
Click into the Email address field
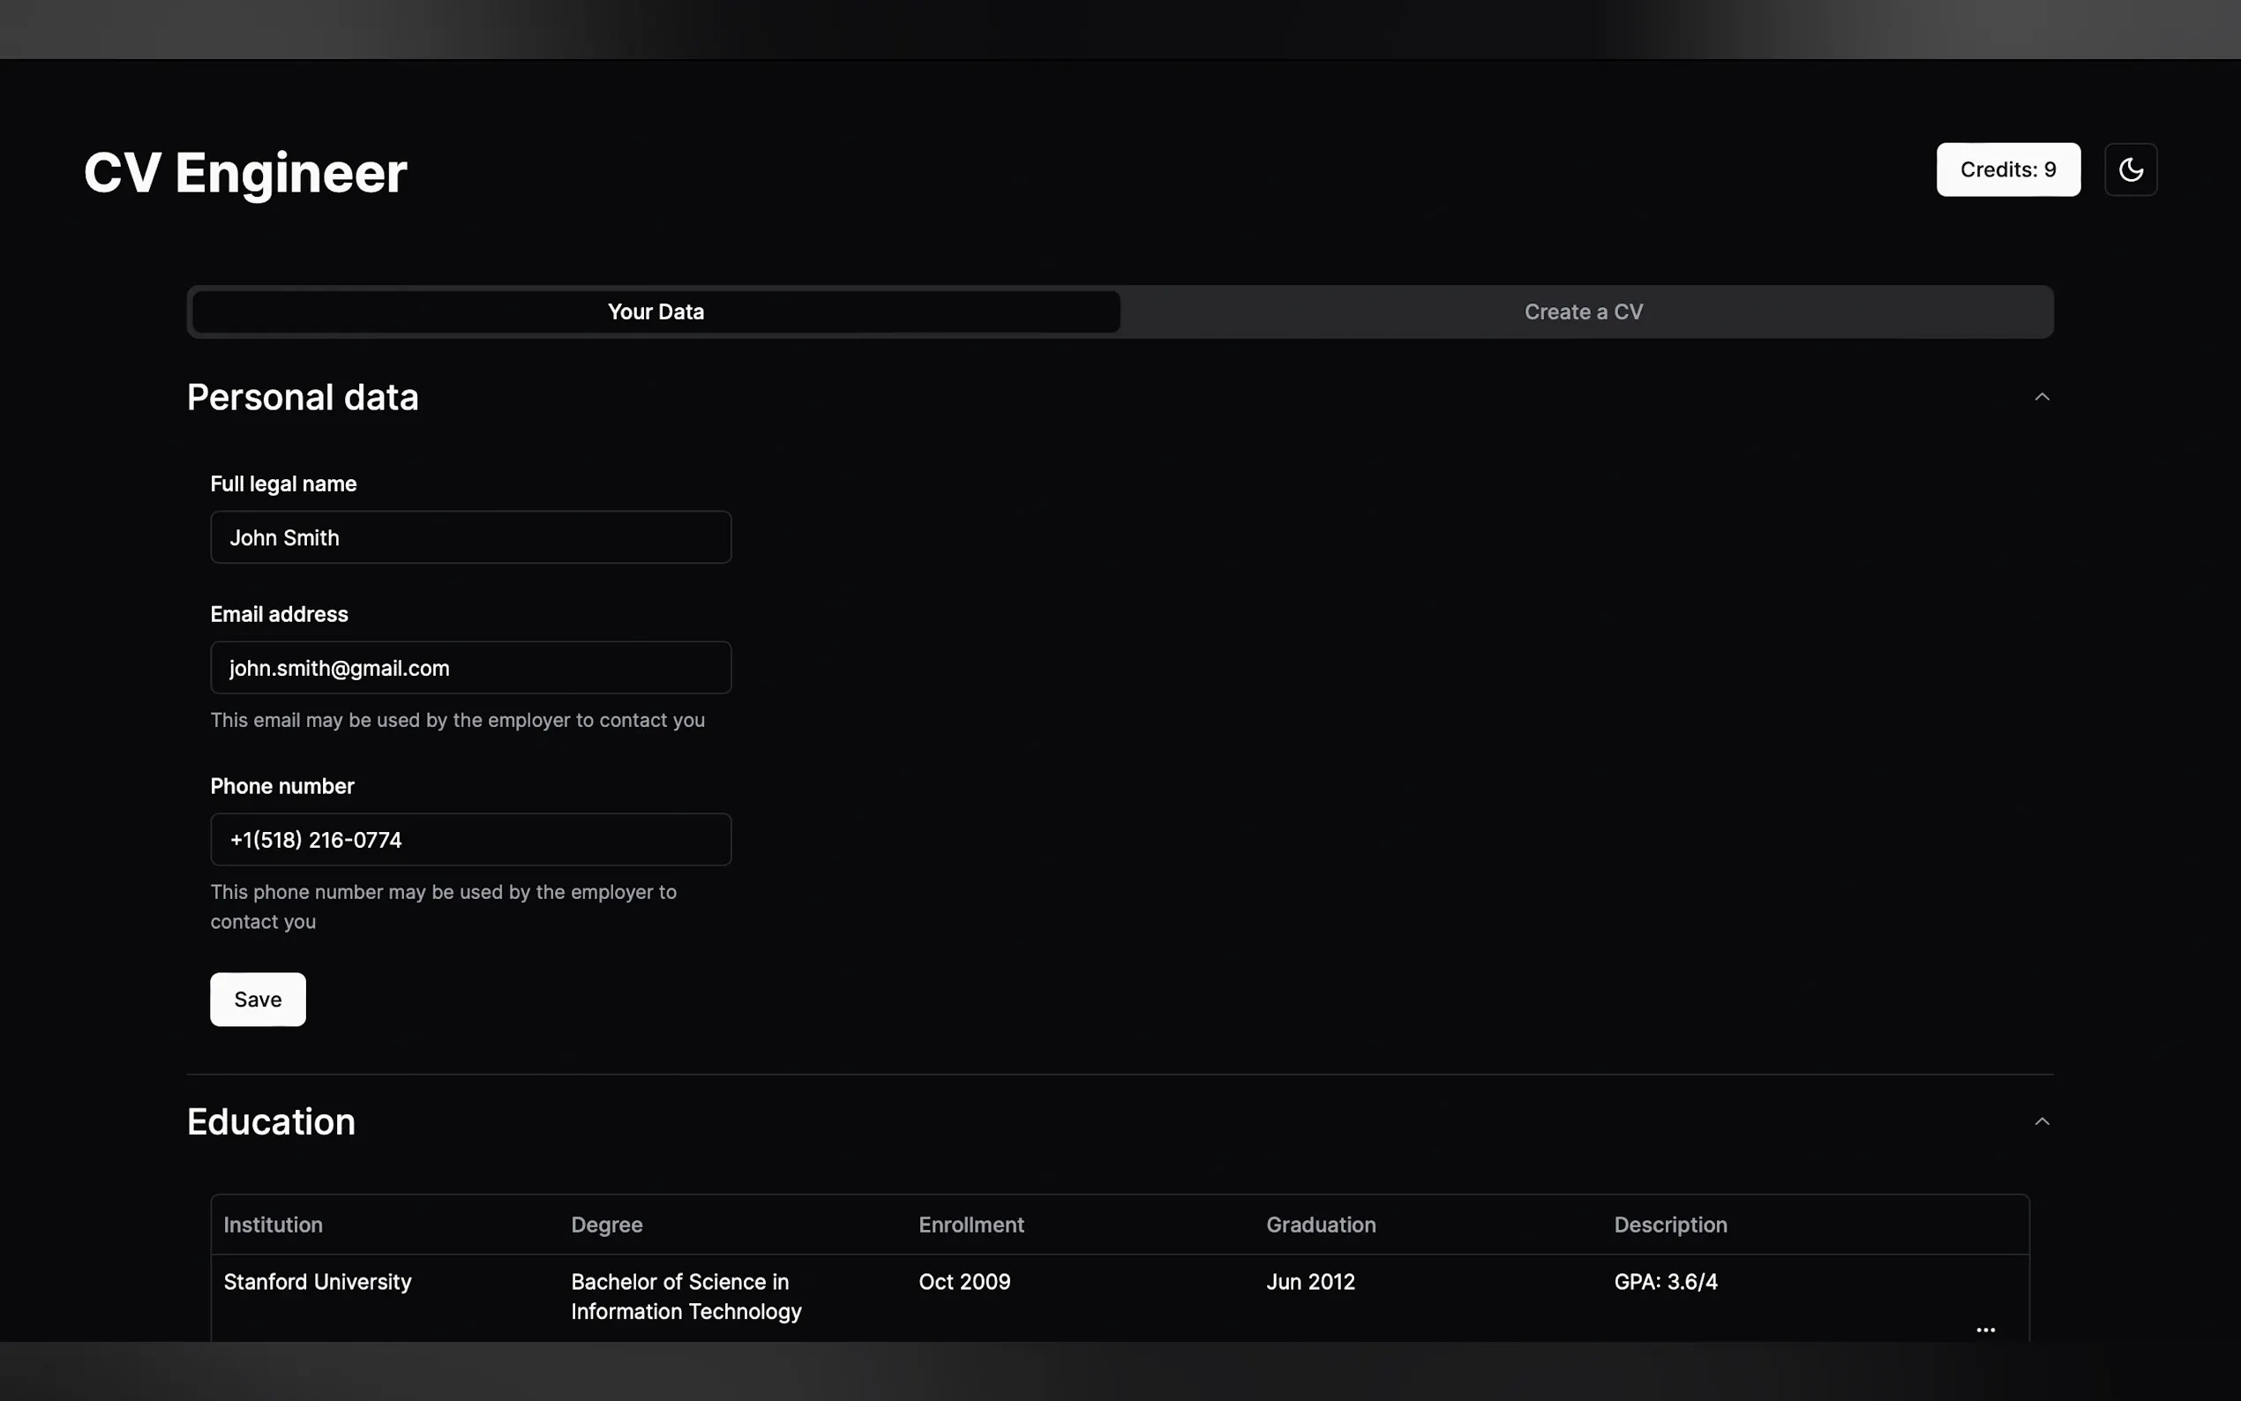click(x=470, y=668)
